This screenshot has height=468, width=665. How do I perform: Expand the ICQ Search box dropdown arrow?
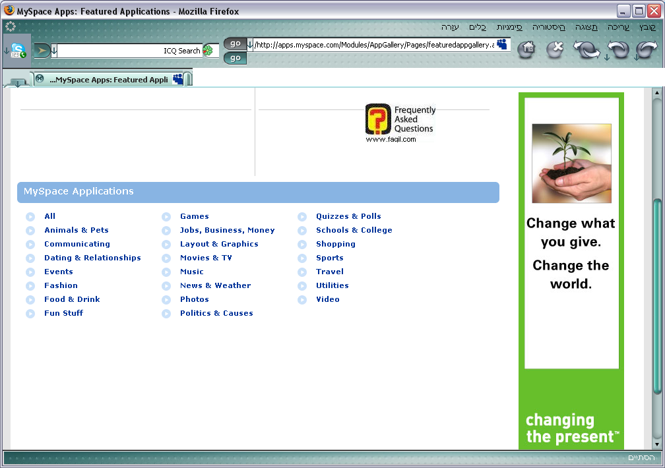click(54, 51)
